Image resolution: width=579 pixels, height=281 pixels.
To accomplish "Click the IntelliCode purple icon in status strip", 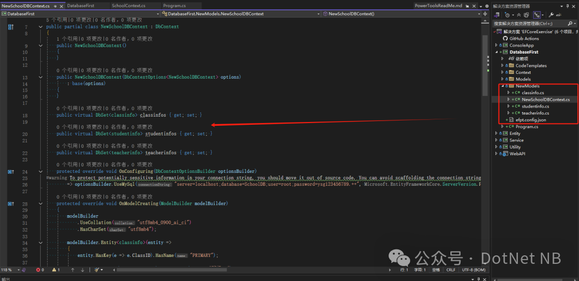I will (x=23, y=270).
